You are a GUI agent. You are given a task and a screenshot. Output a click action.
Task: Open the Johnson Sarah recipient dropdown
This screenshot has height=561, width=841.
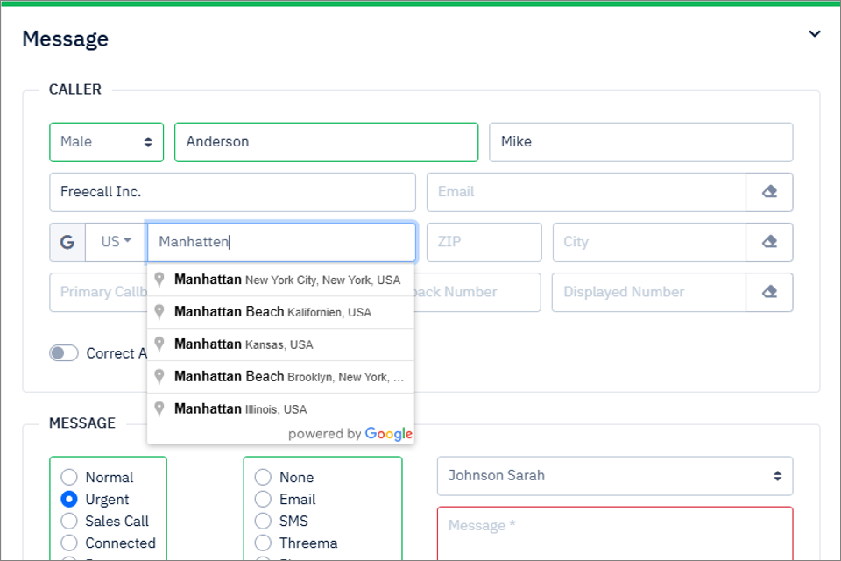614,476
